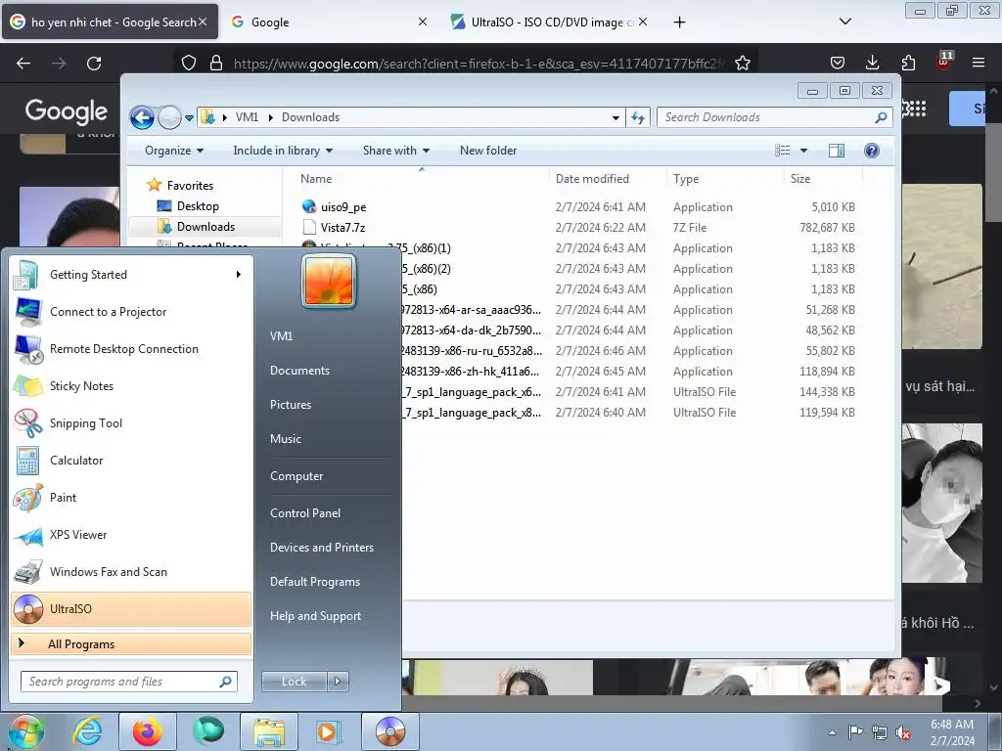Screen dimensions: 1002x751
Task: Select the ho yen nhi chet search tab
Action: point(110,22)
